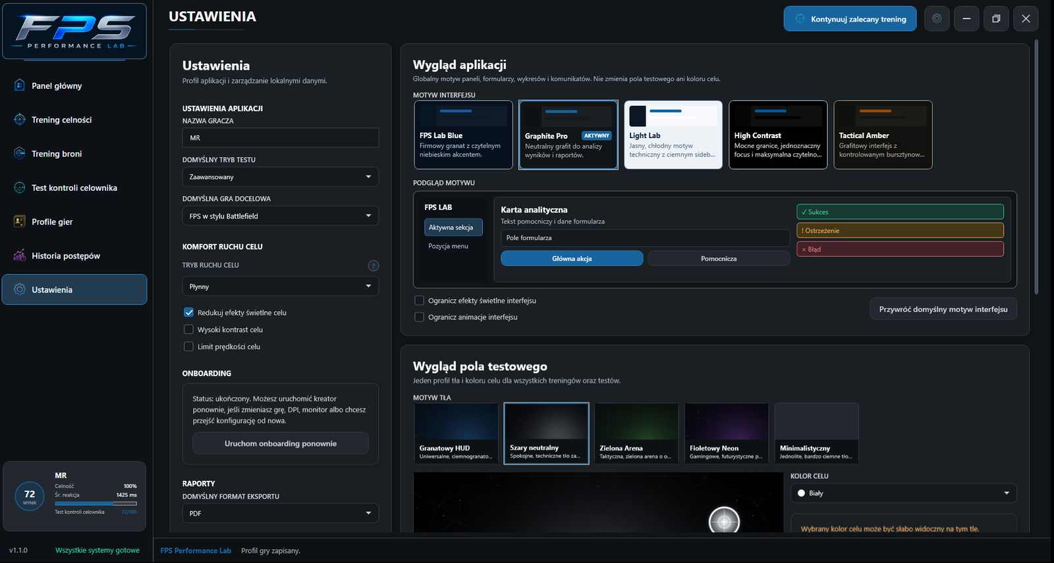Click Uruchom onboarding ponownie button
The width and height of the screenshot is (1054, 563).
281,443
